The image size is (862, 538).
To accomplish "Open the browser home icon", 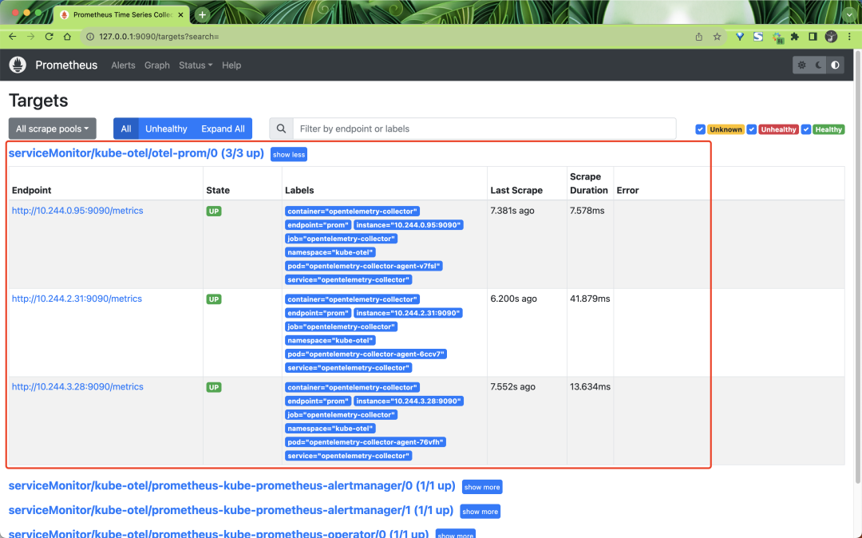I will coord(67,37).
